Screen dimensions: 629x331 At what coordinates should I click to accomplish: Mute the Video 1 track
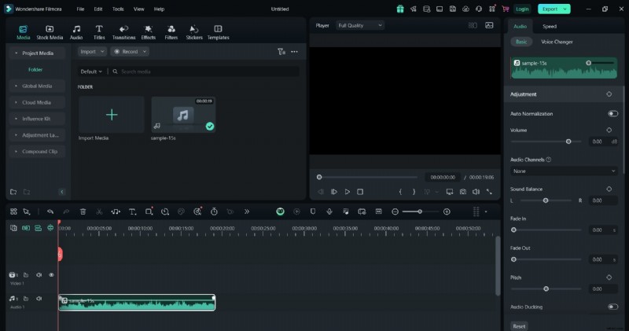click(39, 275)
